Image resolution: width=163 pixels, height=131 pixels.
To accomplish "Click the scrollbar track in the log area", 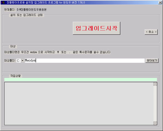I will click(155, 104).
